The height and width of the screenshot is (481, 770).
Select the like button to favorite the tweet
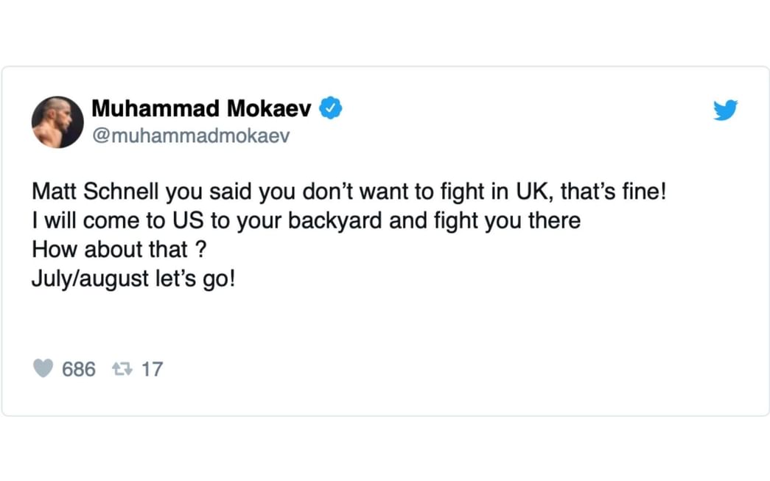pos(44,368)
